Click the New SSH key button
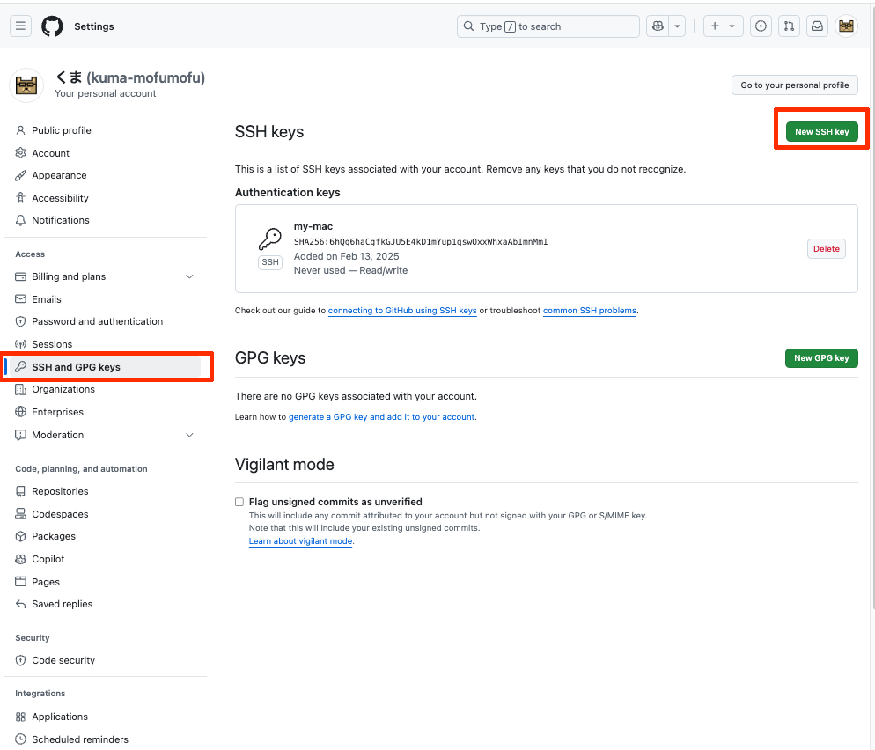This screenshot has height=750, width=875. coord(821,132)
